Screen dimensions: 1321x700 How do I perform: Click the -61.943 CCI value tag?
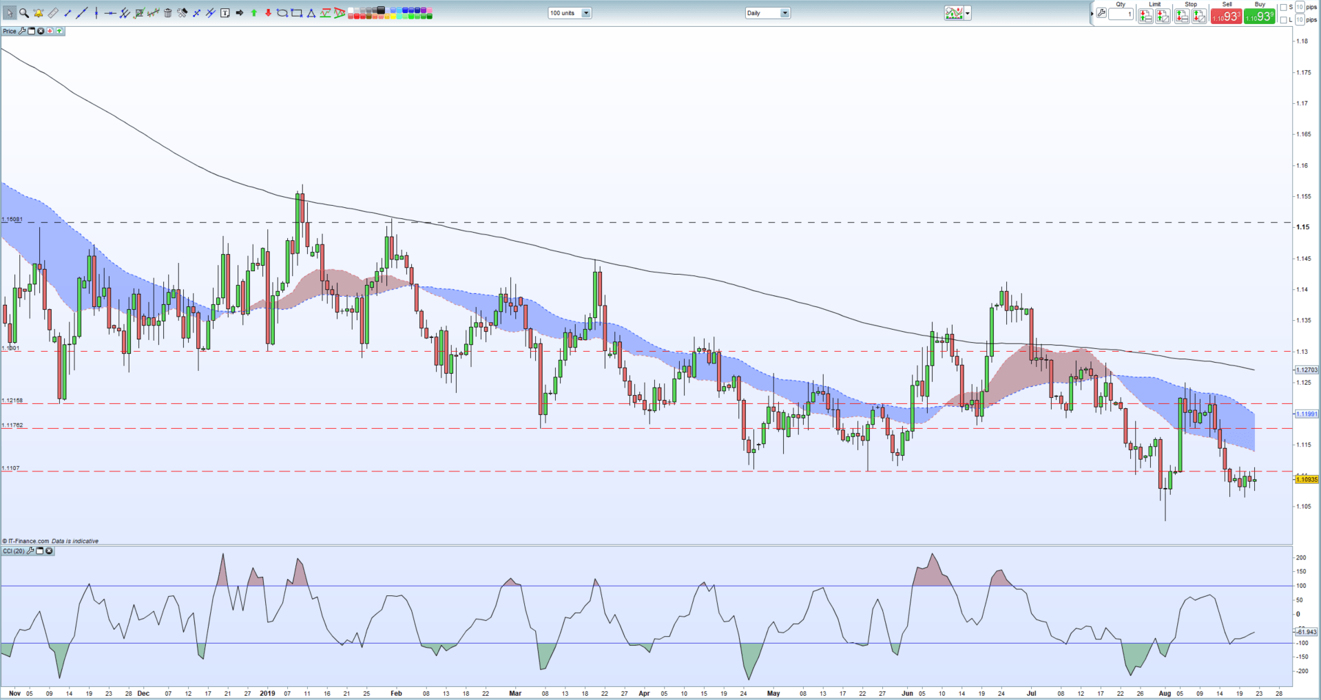click(x=1307, y=631)
